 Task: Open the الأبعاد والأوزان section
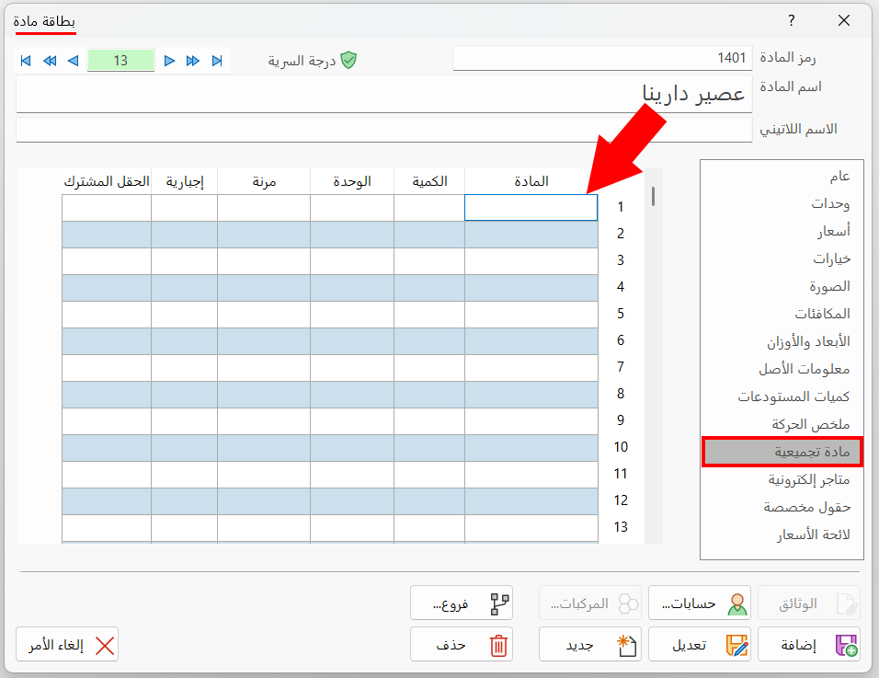[x=782, y=341]
